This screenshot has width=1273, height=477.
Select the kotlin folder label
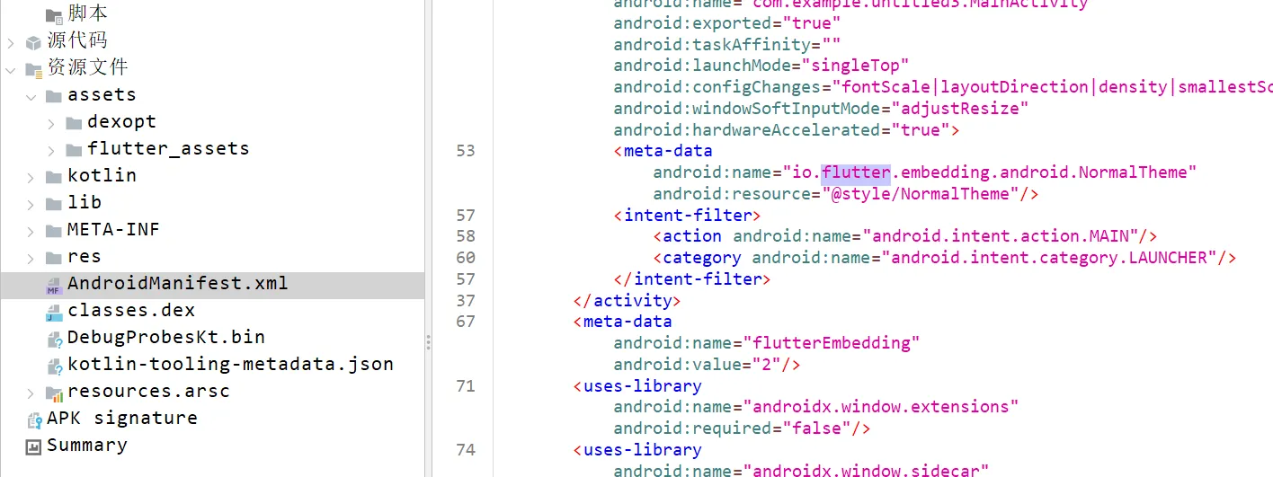coord(102,175)
